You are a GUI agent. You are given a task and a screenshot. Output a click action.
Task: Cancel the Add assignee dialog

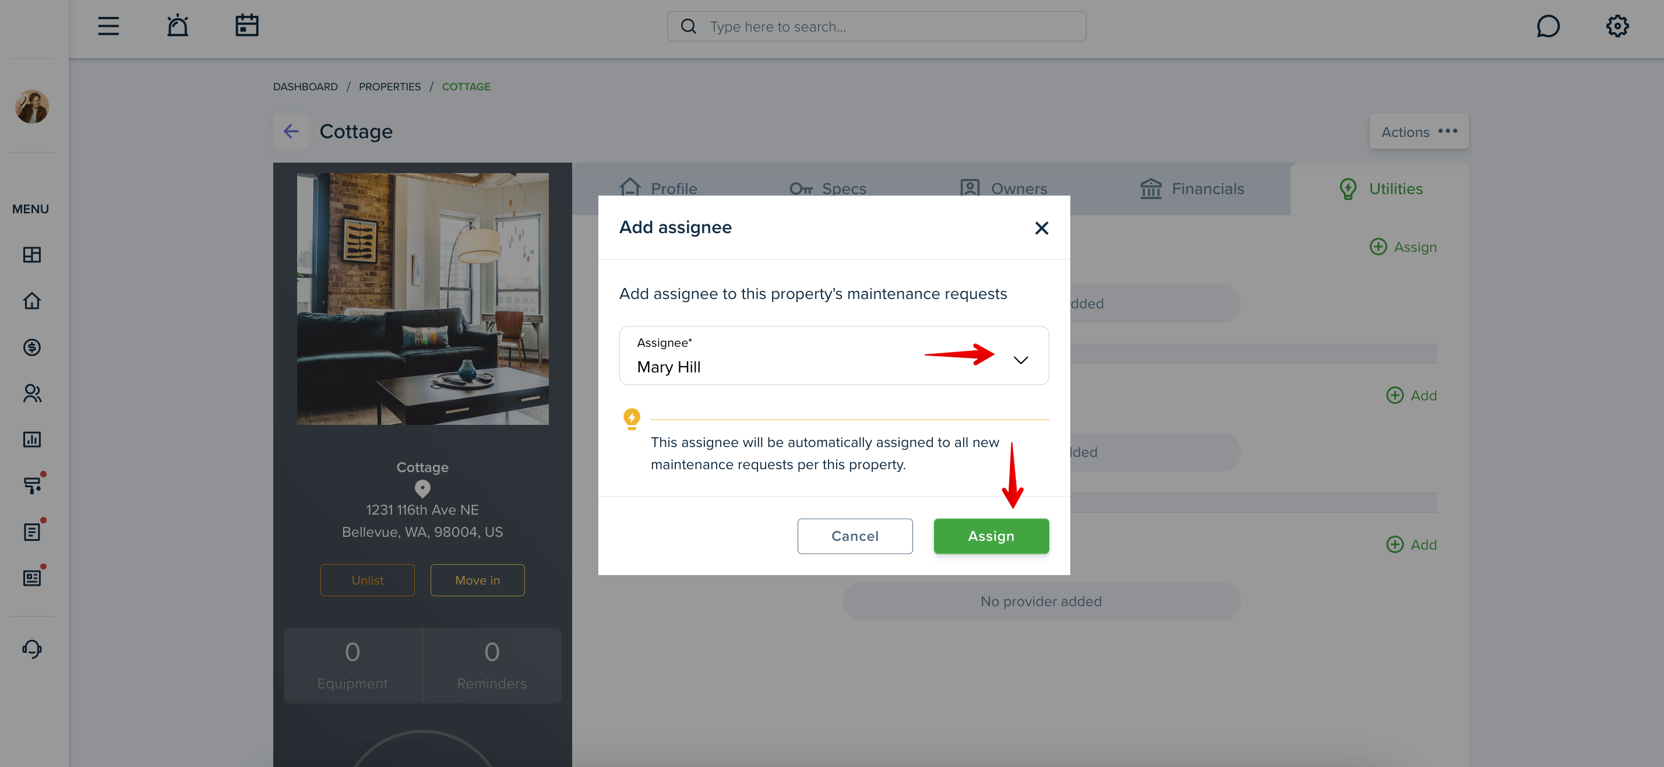point(855,536)
